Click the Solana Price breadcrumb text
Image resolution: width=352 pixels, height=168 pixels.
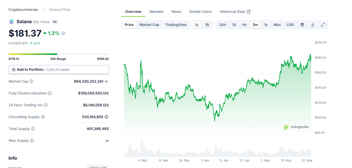(x=59, y=10)
